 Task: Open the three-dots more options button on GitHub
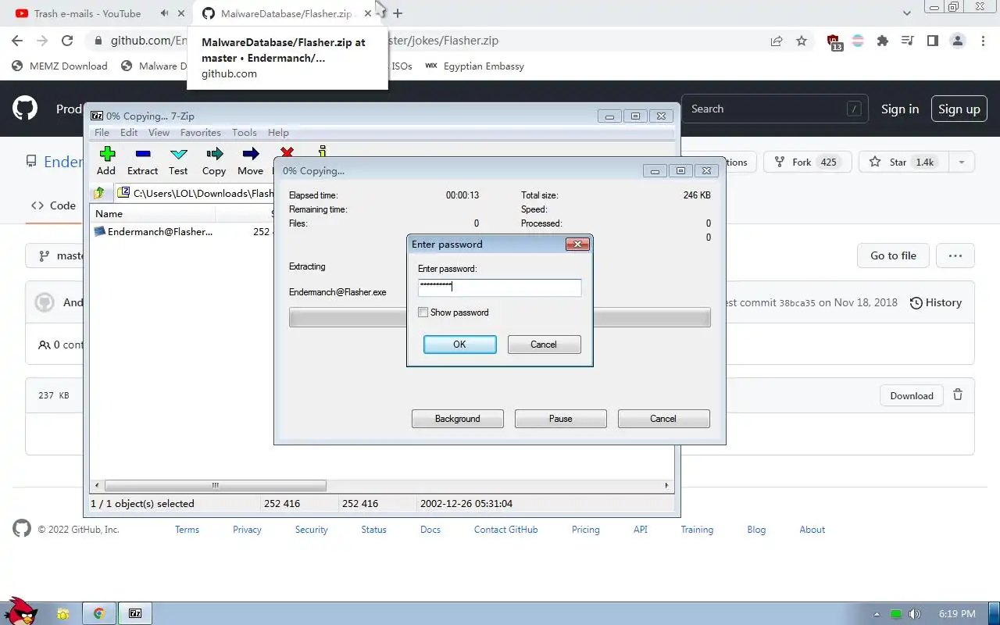point(955,255)
